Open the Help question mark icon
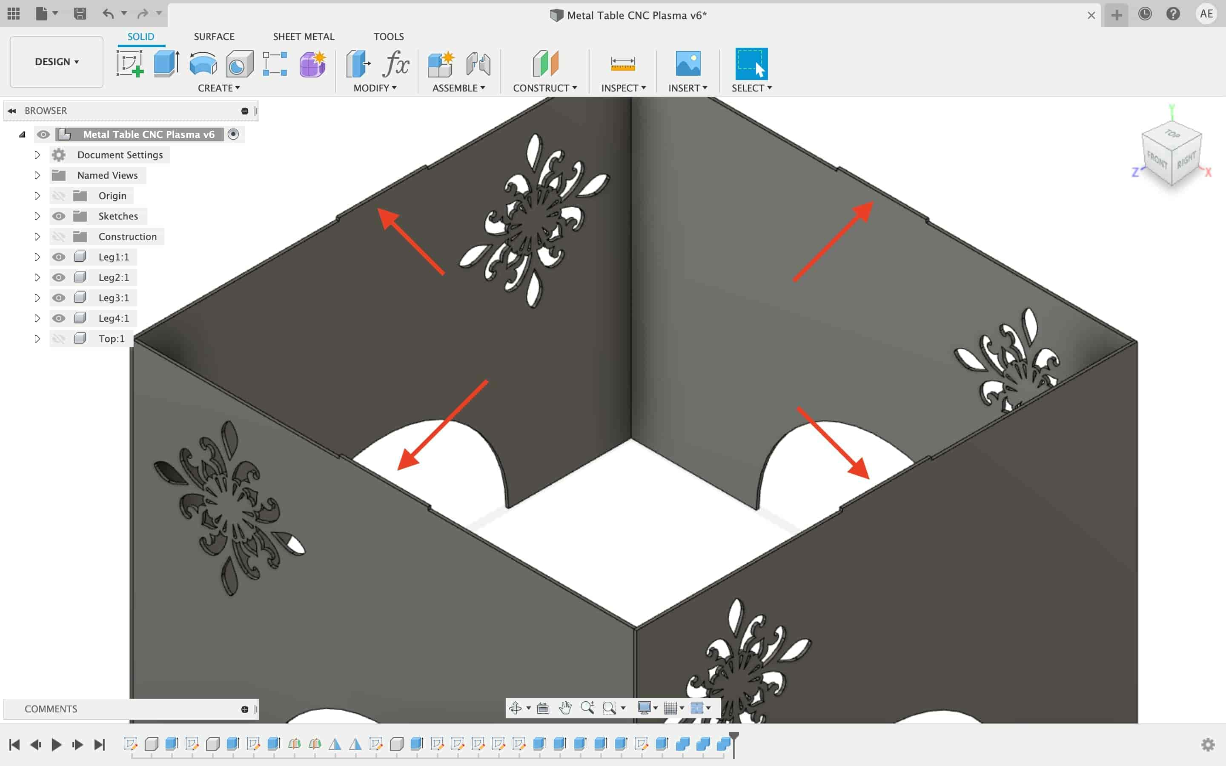The width and height of the screenshot is (1226, 766). [x=1173, y=14]
